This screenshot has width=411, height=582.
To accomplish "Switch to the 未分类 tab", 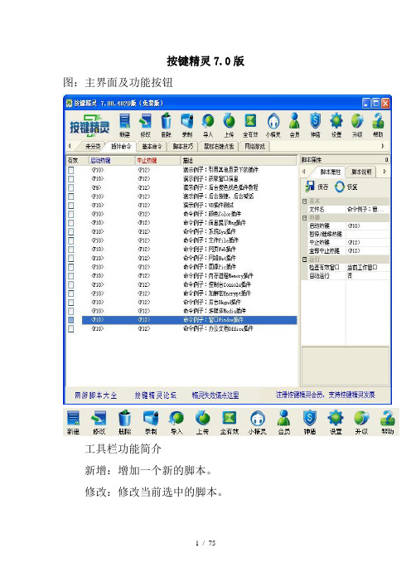I will [93, 147].
